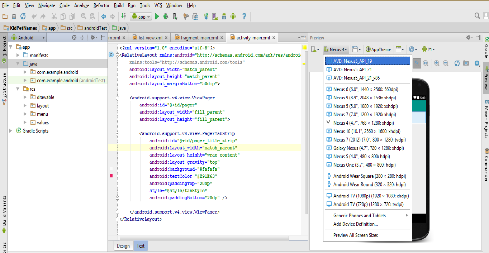489x253 pixels.
Task: Close the activity_main.xml tab
Action: click(x=274, y=38)
